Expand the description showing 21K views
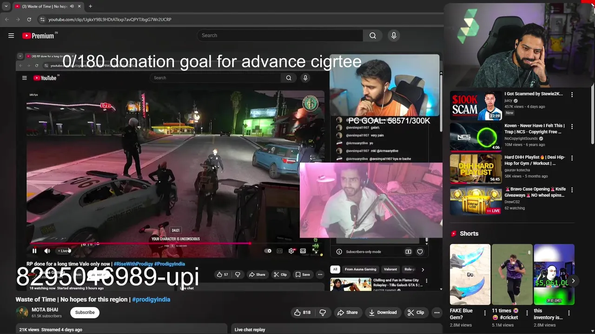 [121, 329]
